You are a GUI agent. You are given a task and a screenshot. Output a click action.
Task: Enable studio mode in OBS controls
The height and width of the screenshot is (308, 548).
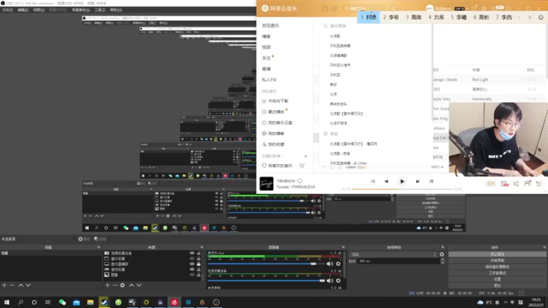tap(497, 273)
